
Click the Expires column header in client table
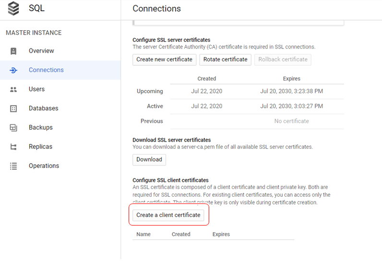point(221,234)
